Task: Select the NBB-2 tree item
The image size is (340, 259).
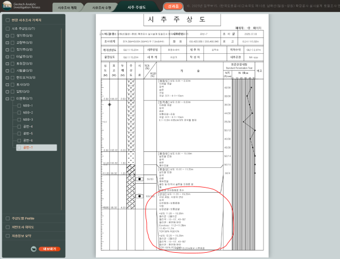Action: point(28,113)
